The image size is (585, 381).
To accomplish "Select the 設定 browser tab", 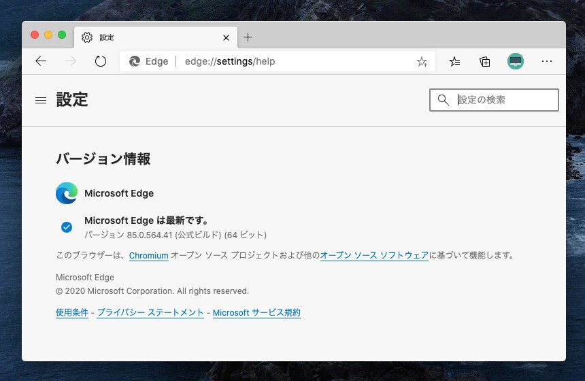I will (156, 37).
